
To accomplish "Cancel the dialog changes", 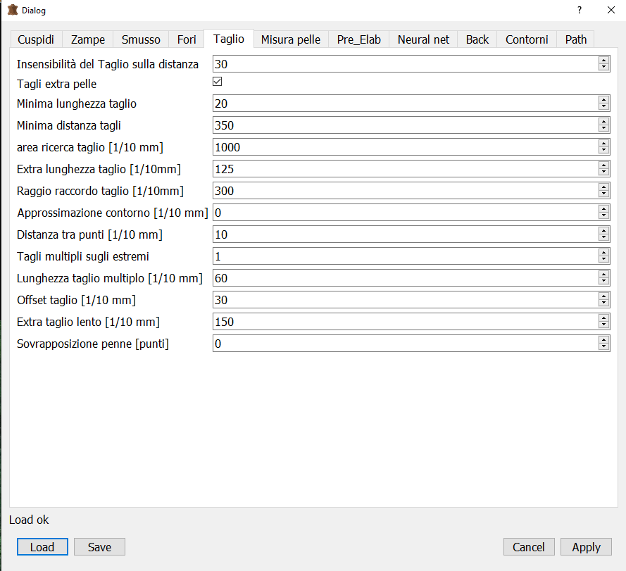I will (x=528, y=547).
